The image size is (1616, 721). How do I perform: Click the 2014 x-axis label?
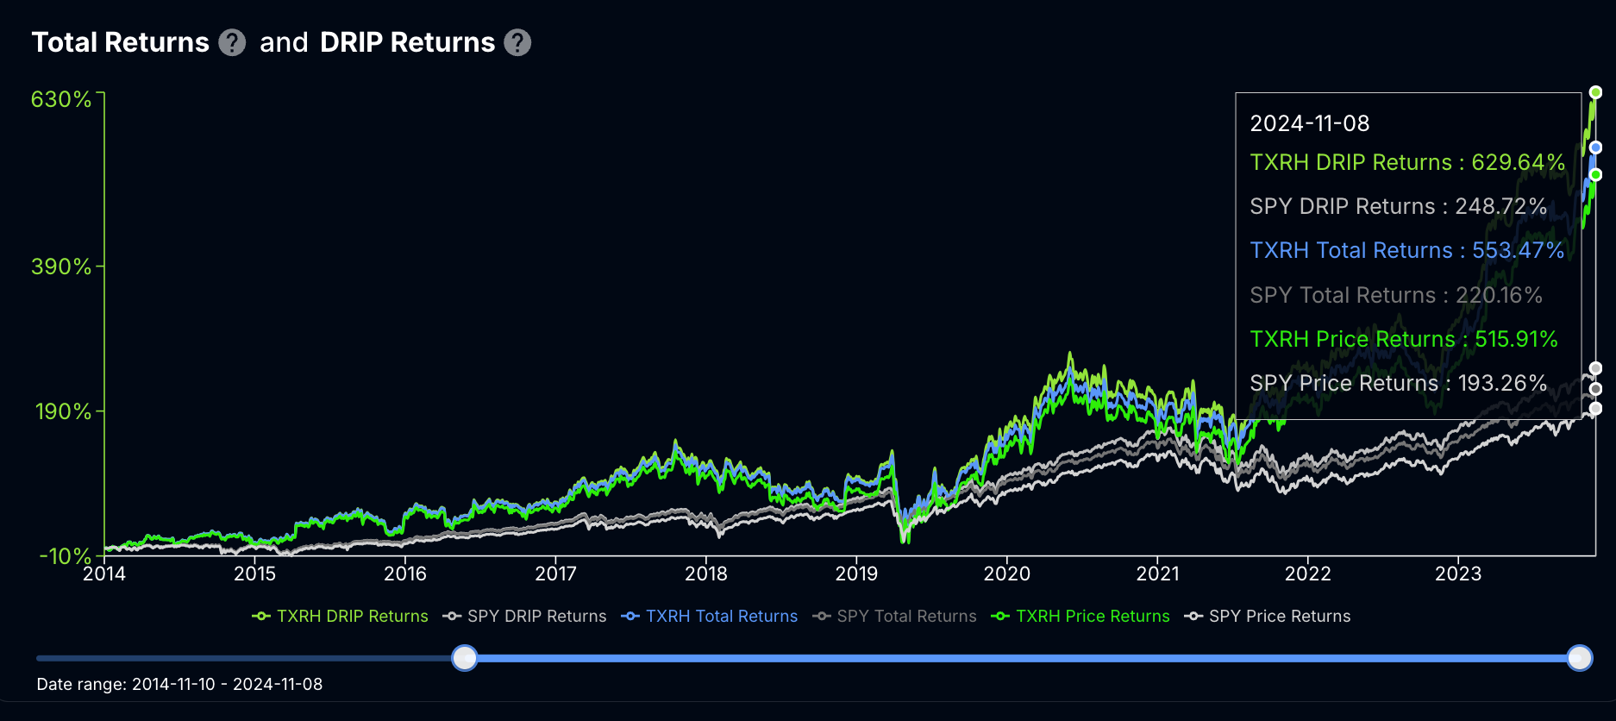point(104,574)
